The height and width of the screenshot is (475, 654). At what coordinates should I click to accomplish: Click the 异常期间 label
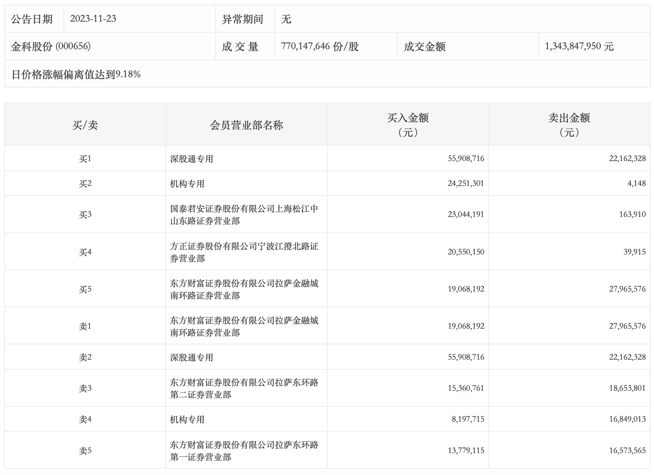click(242, 19)
